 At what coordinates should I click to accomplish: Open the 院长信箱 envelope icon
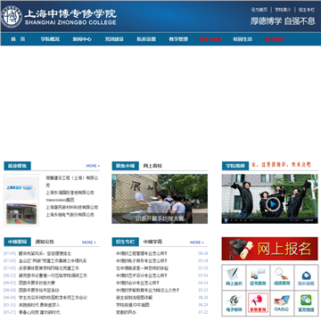coord(306,277)
